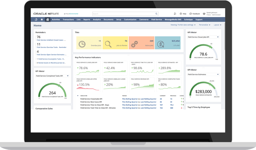Viewport: 256px width, 150px height.
Task: Click the search magnifier icon
Action: tap(156, 14)
